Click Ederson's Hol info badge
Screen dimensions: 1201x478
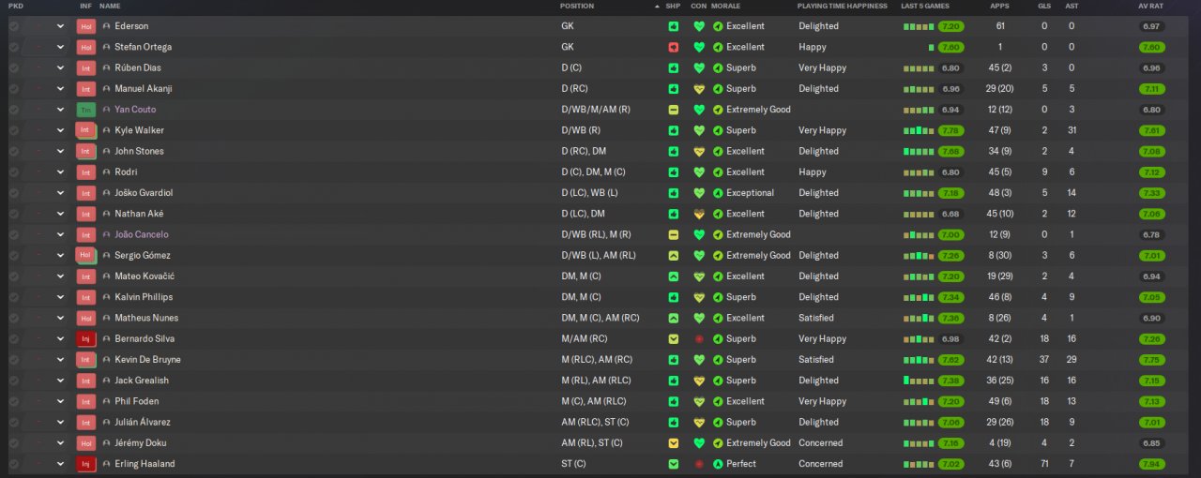86,26
